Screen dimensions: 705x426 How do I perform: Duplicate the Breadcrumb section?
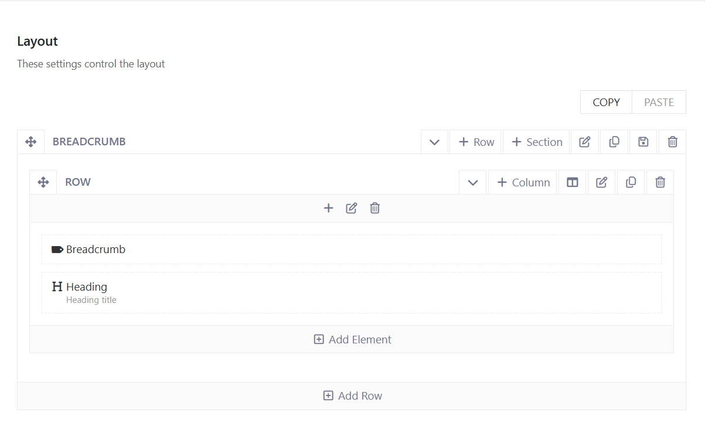(x=614, y=142)
